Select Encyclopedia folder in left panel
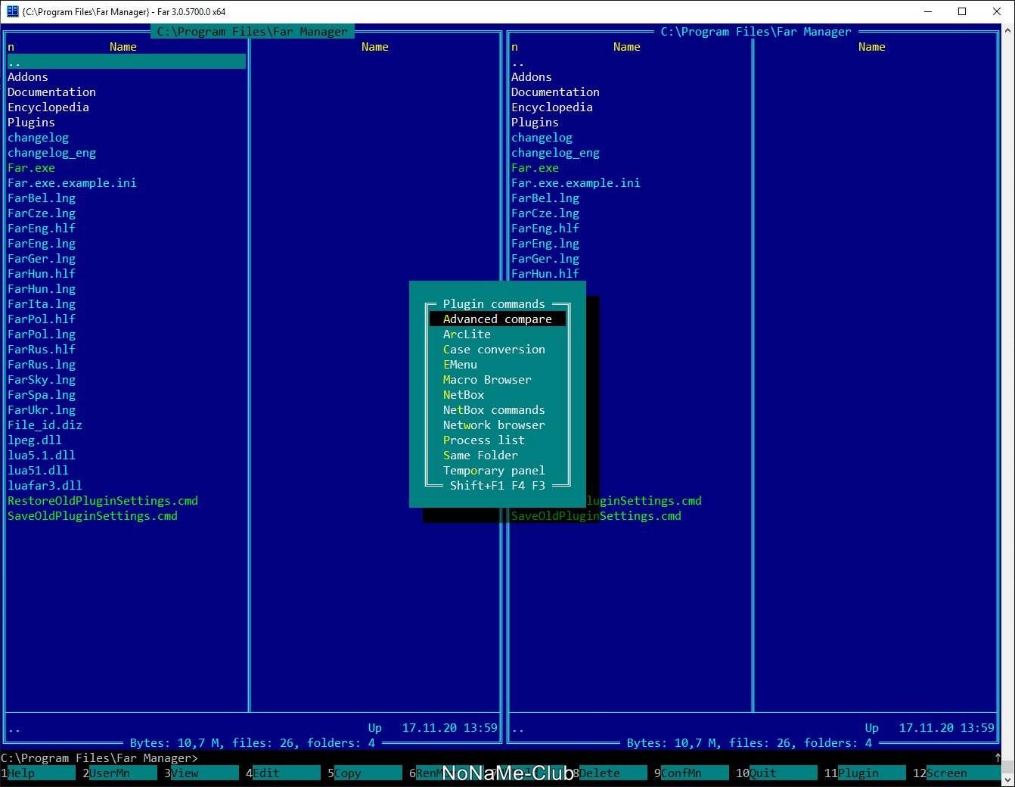Screen dimensions: 1015x787 (x=48, y=107)
